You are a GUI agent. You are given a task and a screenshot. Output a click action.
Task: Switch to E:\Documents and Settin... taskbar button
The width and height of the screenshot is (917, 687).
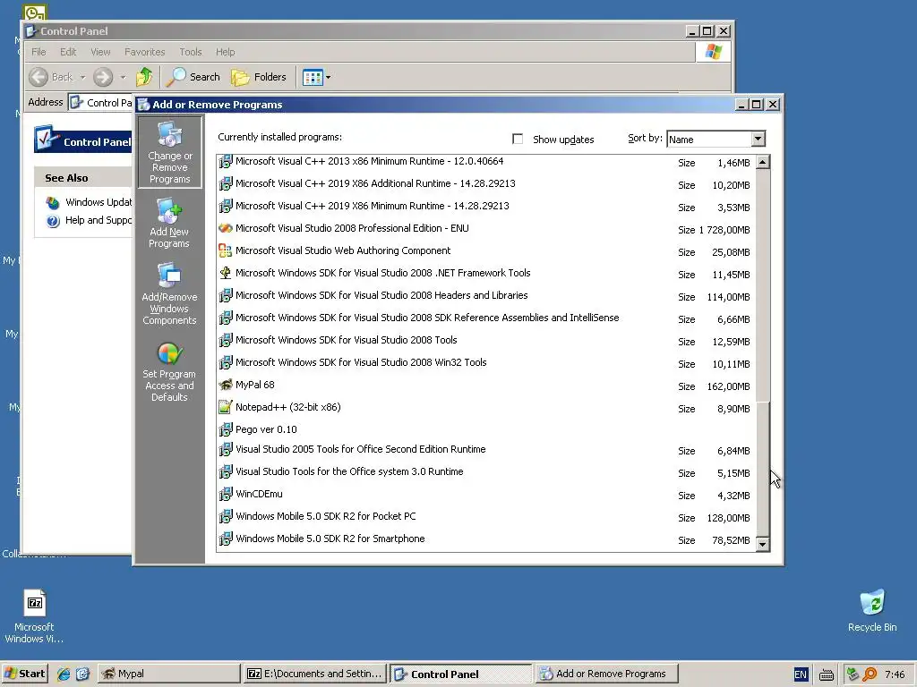[x=315, y=674]
